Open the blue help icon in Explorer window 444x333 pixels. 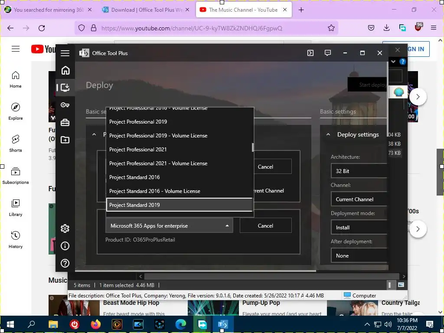[402, 62]
